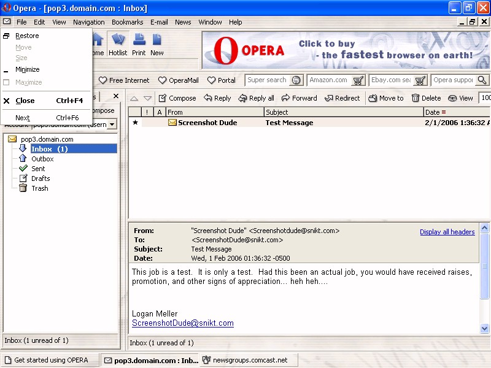
Task: Delete the selected message
Action: pyautogui.click(x=426, y=98)
